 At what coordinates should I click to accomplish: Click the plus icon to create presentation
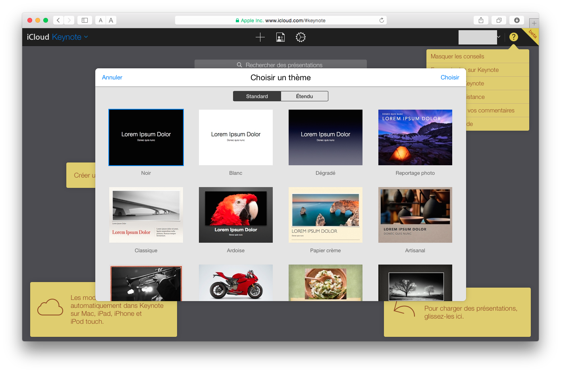260,37
